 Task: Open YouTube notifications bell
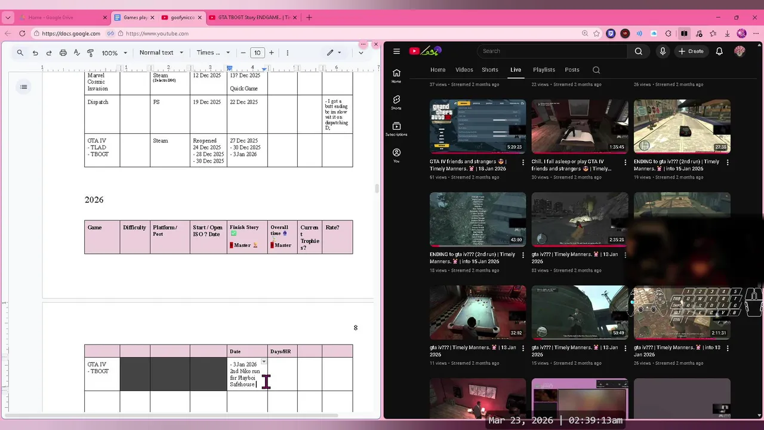719,51
